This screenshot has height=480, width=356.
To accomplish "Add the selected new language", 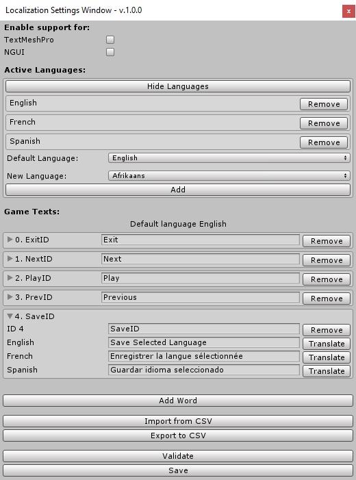I will pyautogui.click(x=178, y=190).
